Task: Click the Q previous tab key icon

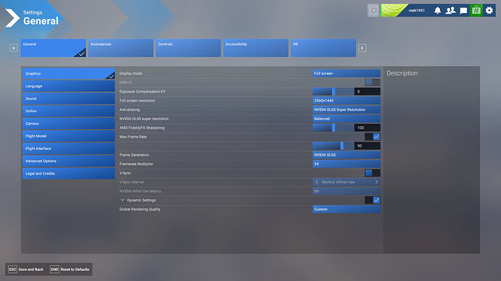Action: coord(13,48)
